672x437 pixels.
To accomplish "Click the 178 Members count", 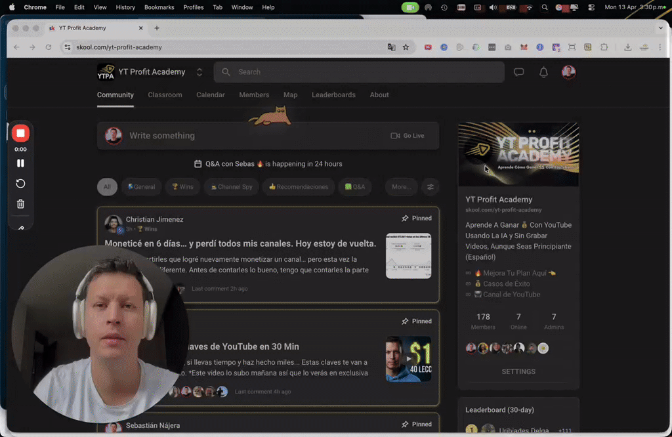I will [x=483, y=321].
